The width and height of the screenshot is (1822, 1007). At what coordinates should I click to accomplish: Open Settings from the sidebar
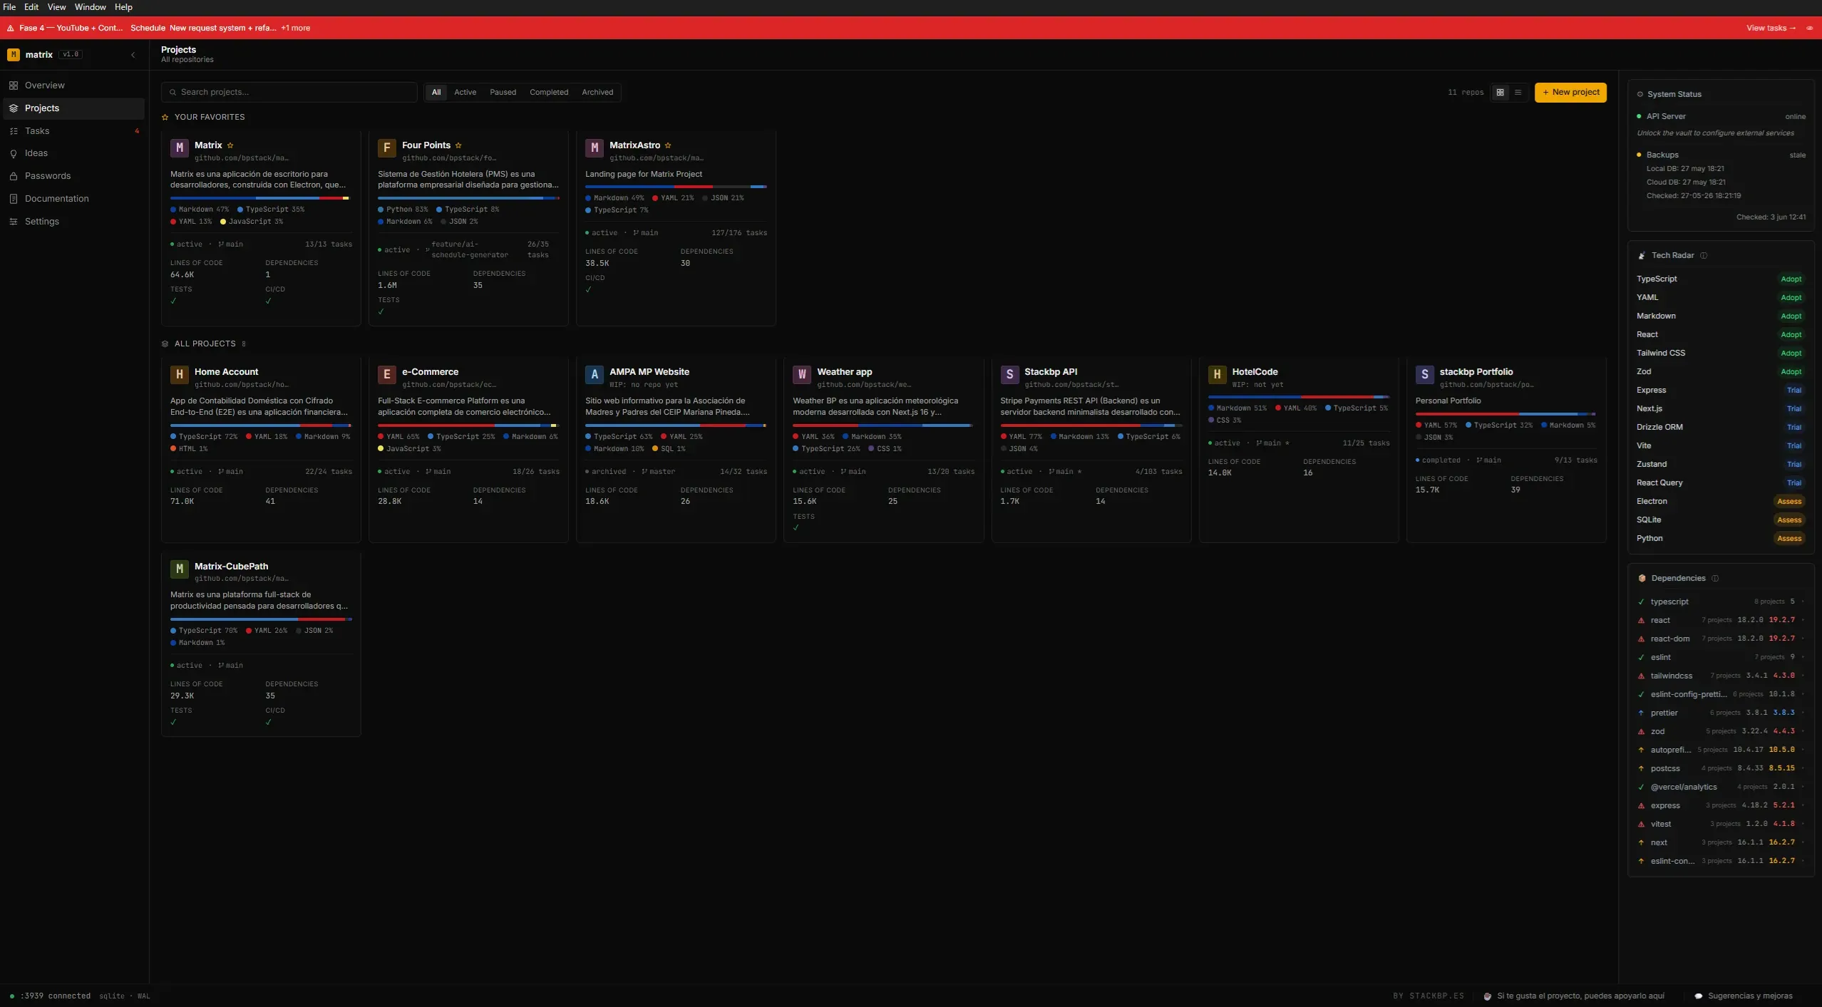pos(74,222)
